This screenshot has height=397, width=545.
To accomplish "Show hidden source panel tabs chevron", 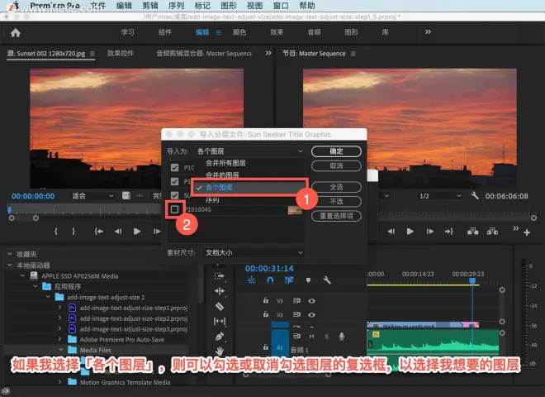I will click(x=268, y=53).
